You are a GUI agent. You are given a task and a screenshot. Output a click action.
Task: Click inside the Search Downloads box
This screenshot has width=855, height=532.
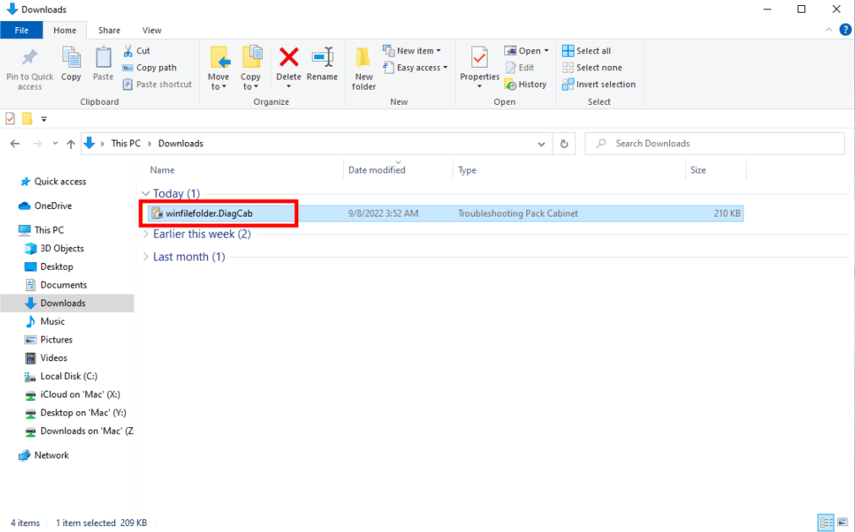(714, 143)
